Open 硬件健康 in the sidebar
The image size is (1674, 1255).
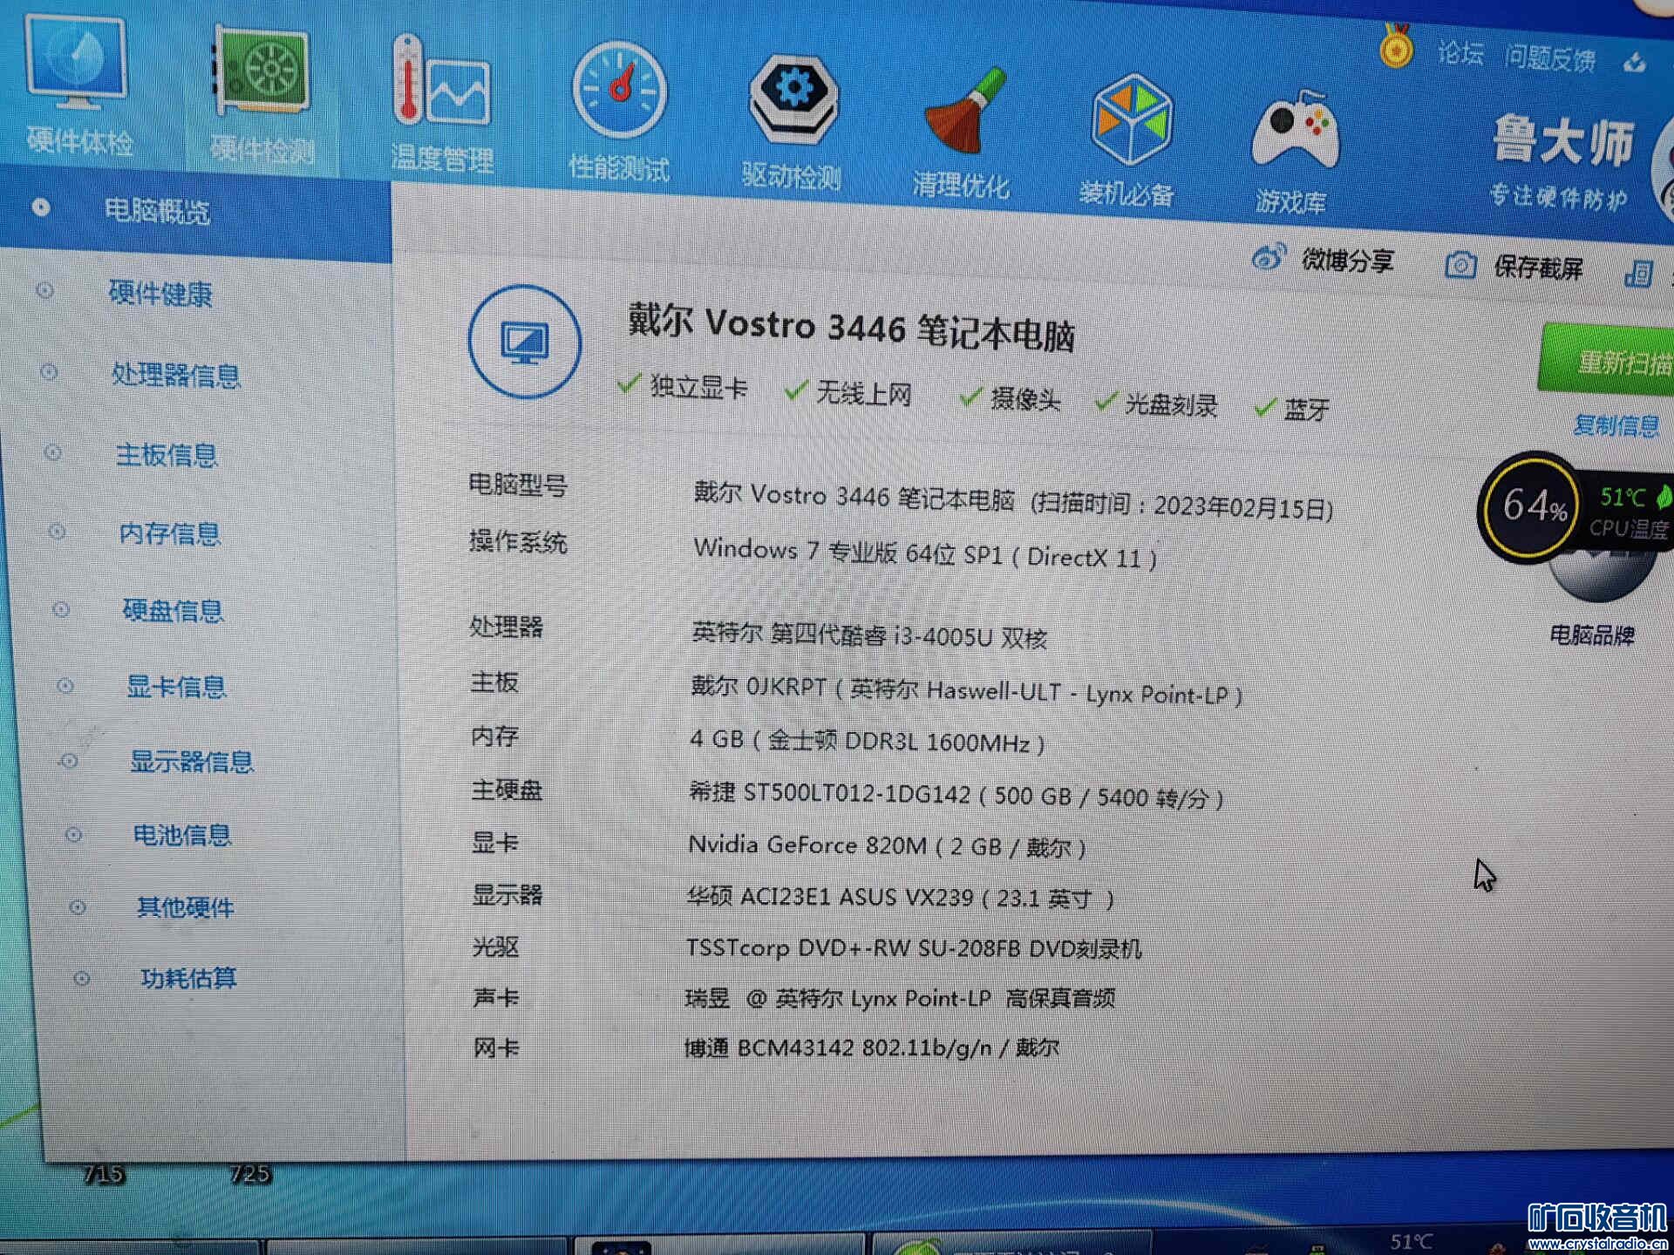[x=160, y=294]
